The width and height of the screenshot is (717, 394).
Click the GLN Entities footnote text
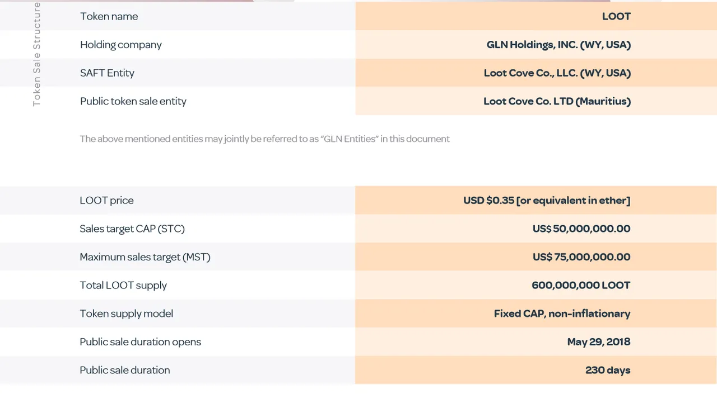tap(264, 139)
